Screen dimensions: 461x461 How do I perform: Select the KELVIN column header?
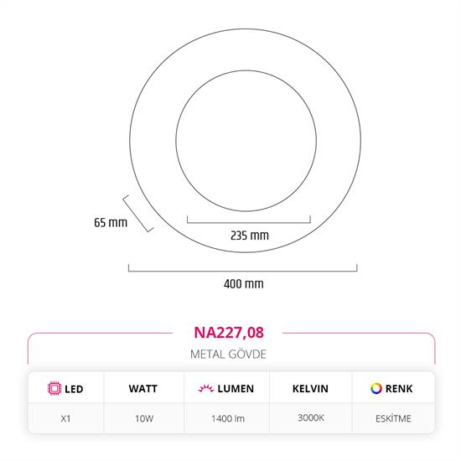(x=310, y=389)
